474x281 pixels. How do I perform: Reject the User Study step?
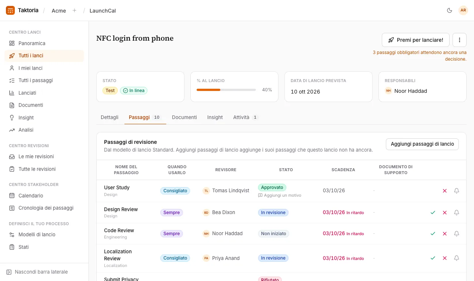tap(445, 191)
